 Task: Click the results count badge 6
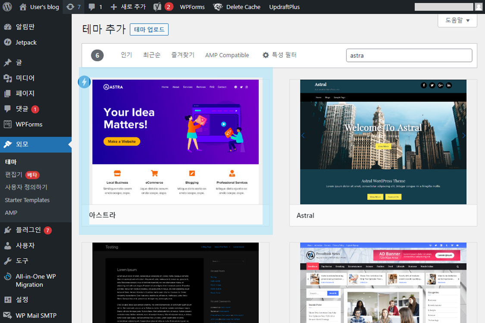coord(97,55)
